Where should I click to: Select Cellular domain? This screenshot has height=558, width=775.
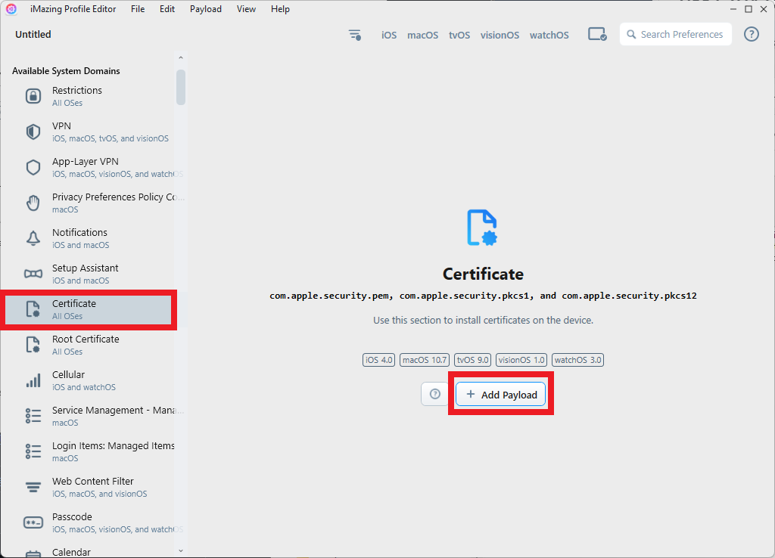(88, 380)
